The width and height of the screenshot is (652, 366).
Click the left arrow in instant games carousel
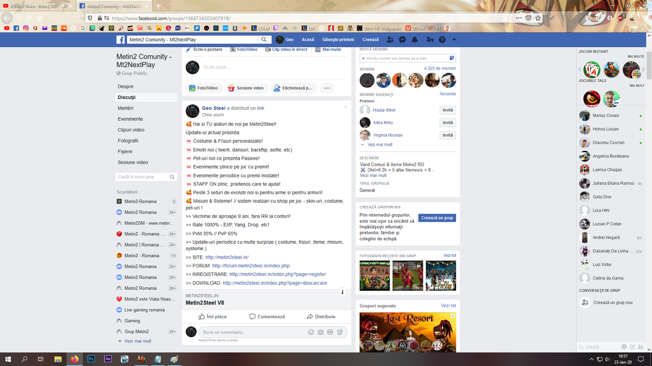tap(579, 70)
